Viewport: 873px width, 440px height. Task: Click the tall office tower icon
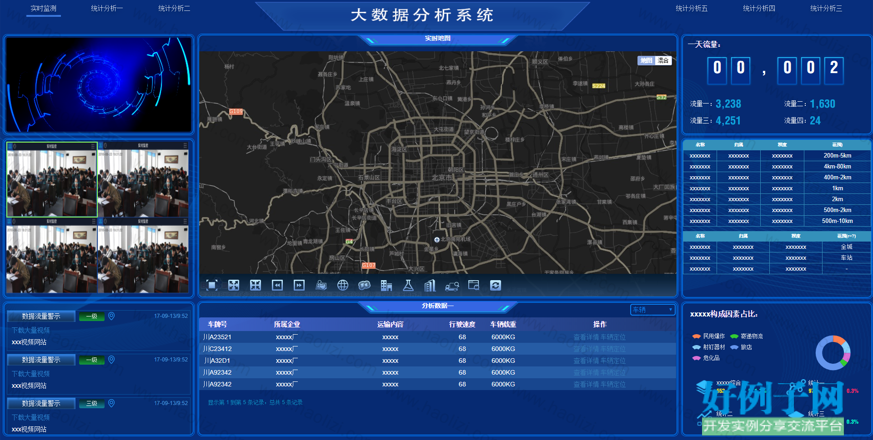[x=430, y=285]
